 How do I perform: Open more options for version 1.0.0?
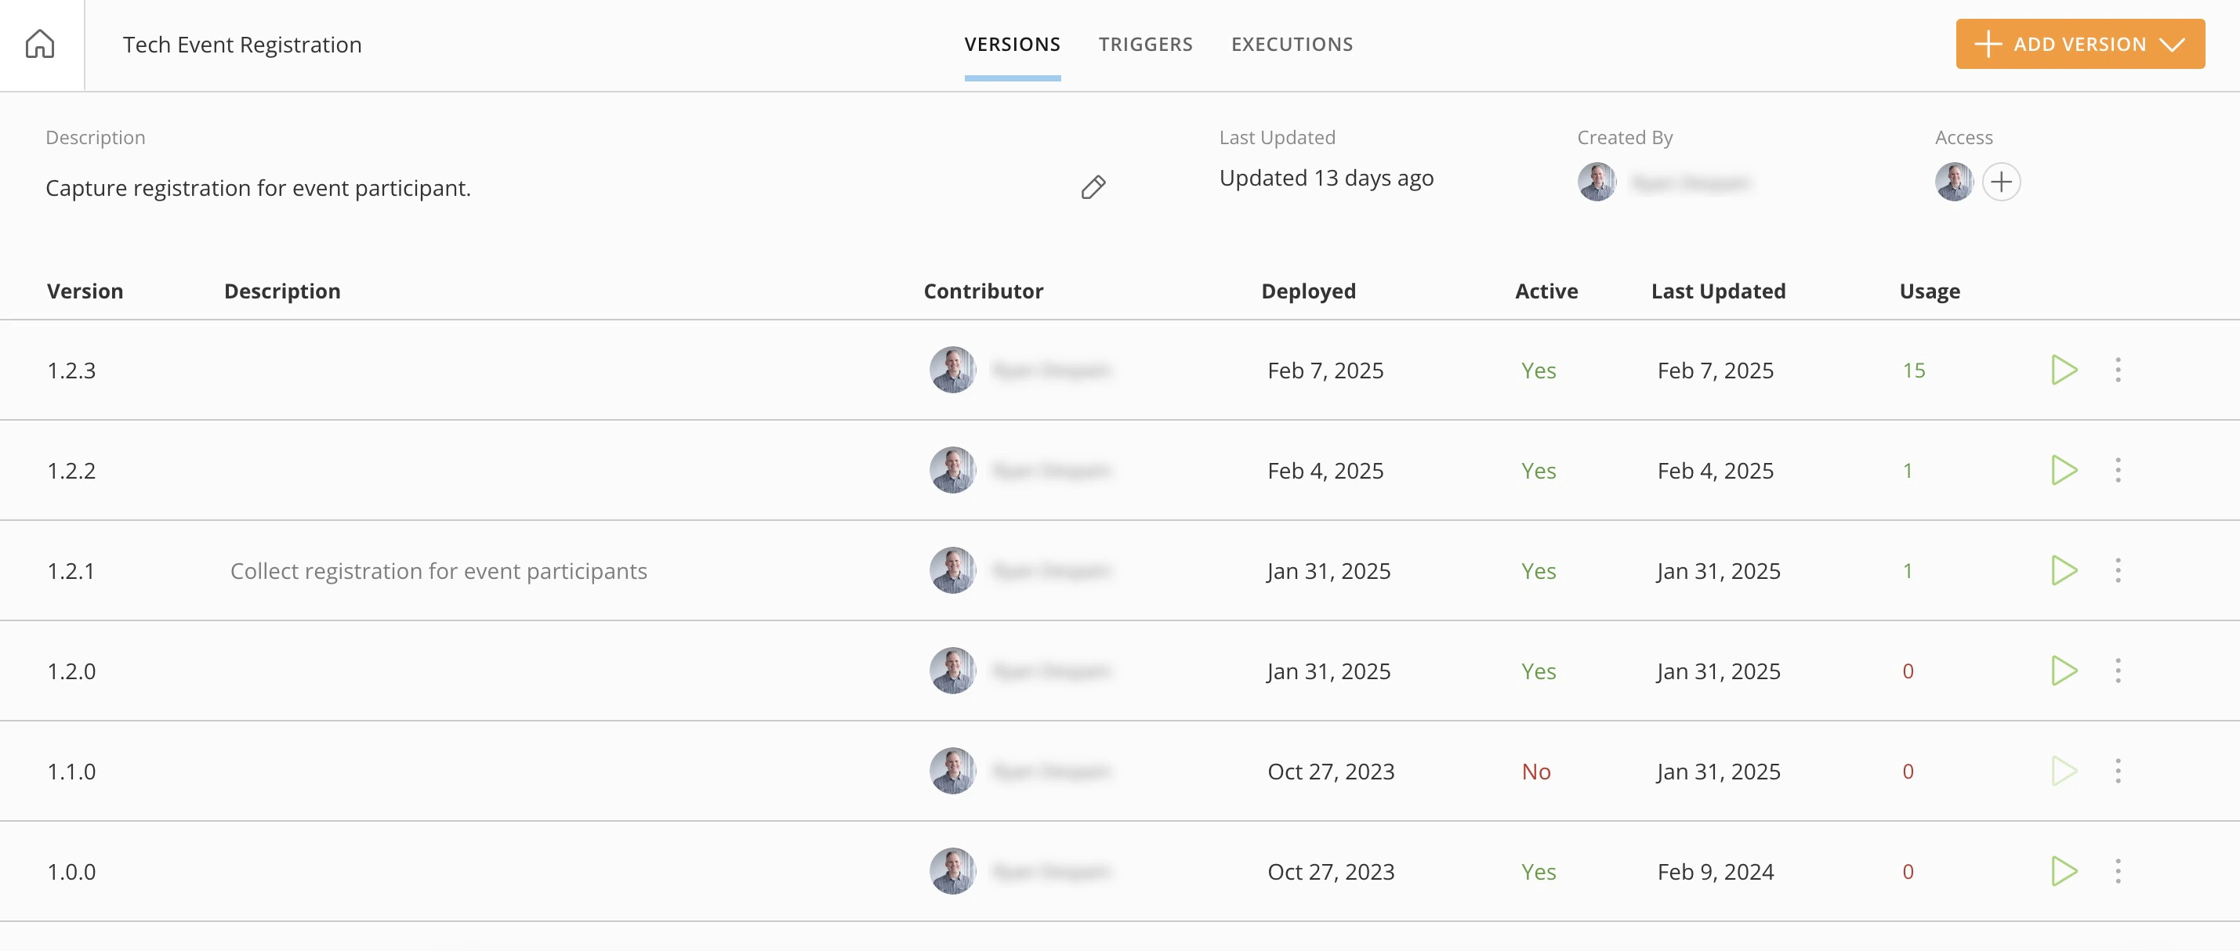(2118, 871)
